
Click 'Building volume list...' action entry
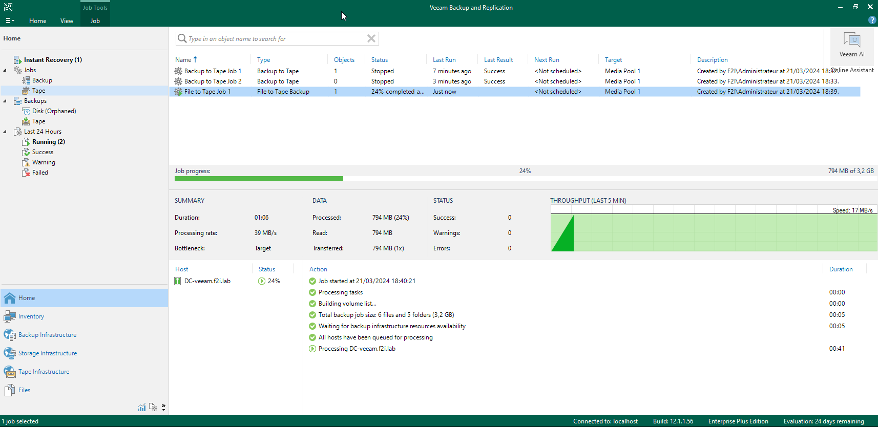tap(347, 304)
